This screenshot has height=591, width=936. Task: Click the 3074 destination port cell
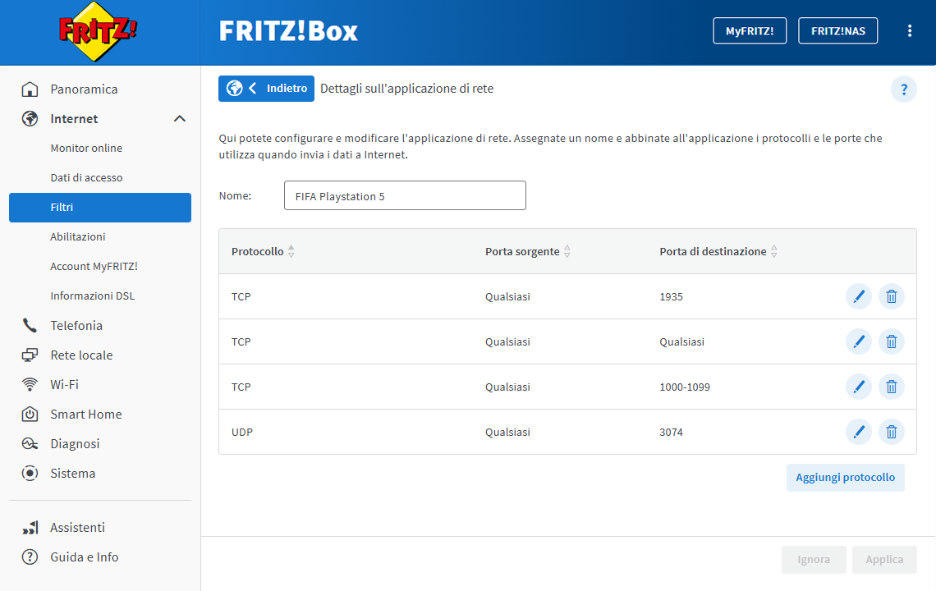point(671,433)
